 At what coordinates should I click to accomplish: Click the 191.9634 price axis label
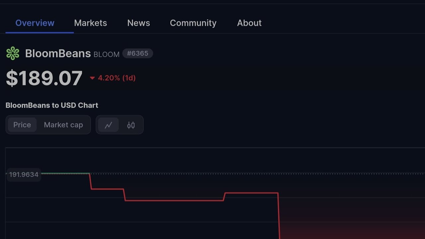click(24, 175)
